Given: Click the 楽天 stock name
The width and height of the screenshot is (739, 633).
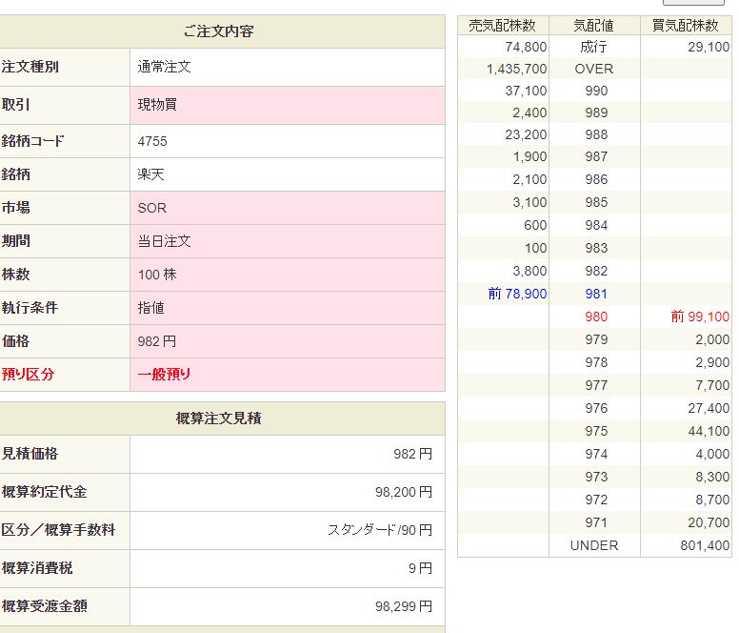Looking at the screenshot, I should pyautogui.click(x=150, y=174).
